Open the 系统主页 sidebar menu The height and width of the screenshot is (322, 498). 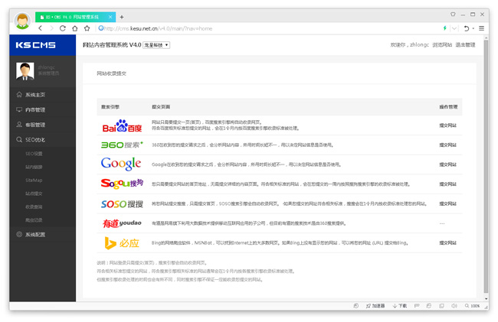click(43, 94)
